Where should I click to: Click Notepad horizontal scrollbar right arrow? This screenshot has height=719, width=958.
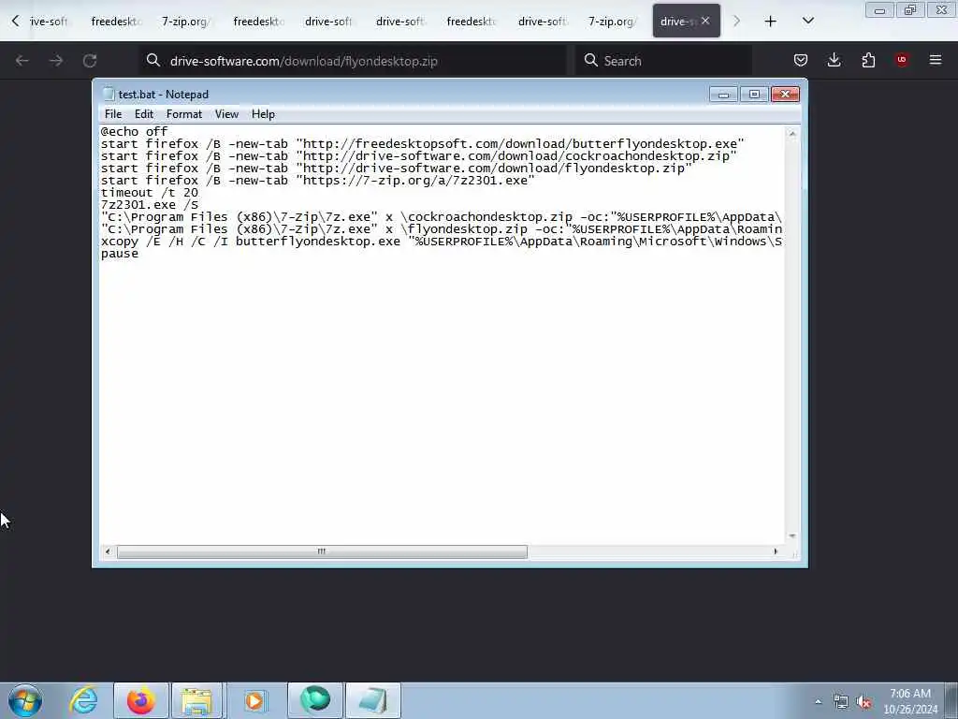click(776, 552)
